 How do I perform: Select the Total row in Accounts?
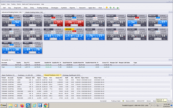[86, 67]
